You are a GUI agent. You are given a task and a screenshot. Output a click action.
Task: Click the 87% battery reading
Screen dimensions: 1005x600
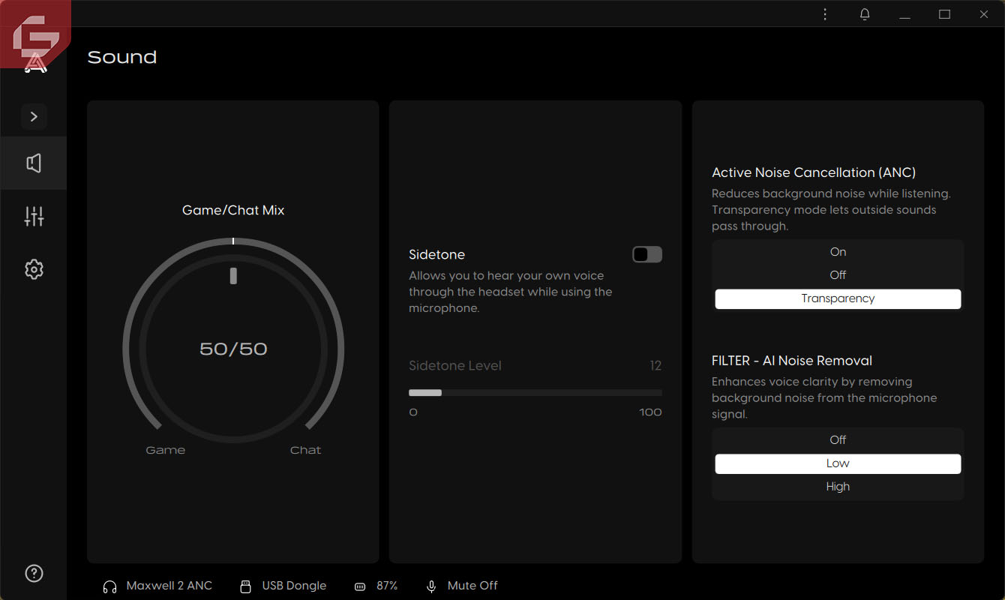point(387,586)
